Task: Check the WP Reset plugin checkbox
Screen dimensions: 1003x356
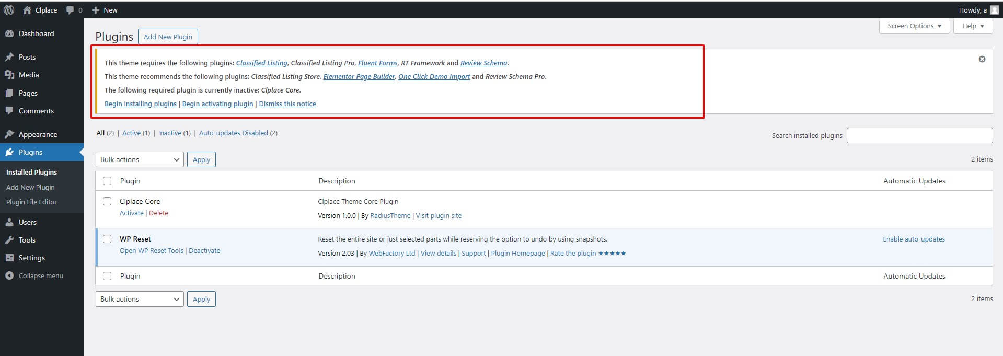Action: (x=107, y=239)
